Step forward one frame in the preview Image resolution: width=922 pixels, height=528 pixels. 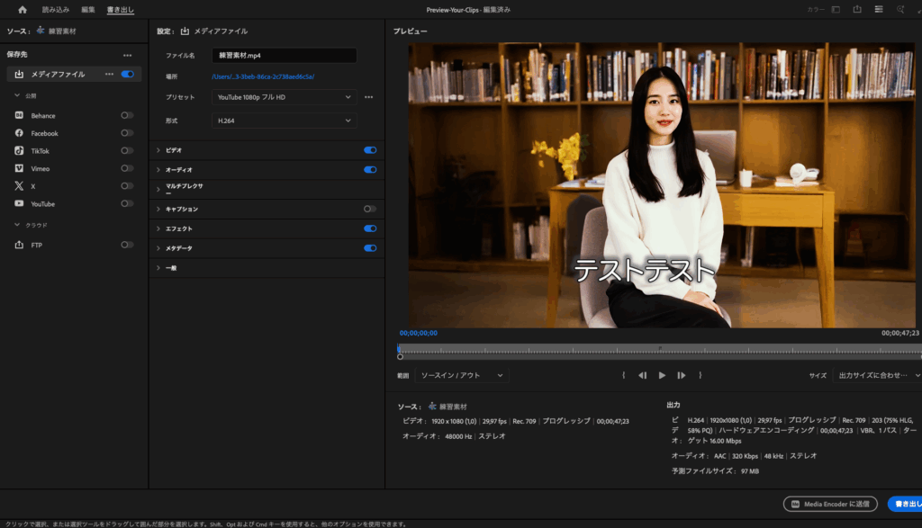pos(682,375)
